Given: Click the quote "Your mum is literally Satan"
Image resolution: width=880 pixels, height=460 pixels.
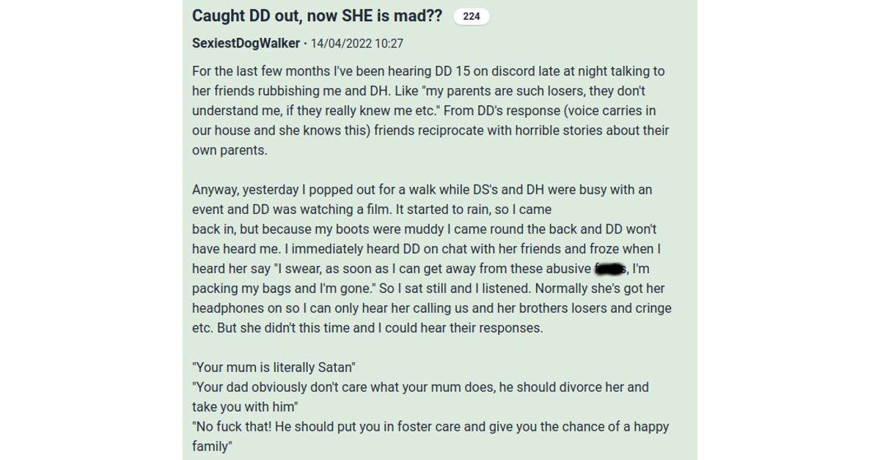Looking at the screenshot, I should point(274,367).
